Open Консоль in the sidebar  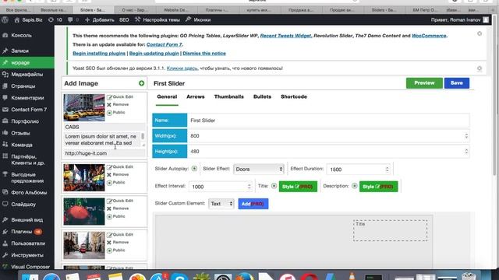coord(21,35)
